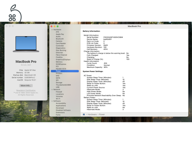Maximize the System Information window with green button
The height and width of the screenshot is (144, 192).
click(x=58, y=26)
